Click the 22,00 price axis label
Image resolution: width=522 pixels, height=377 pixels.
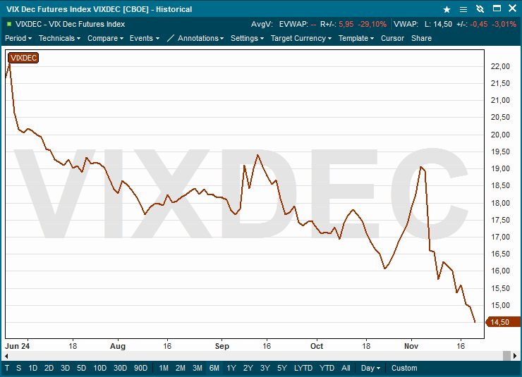(500, 66)
